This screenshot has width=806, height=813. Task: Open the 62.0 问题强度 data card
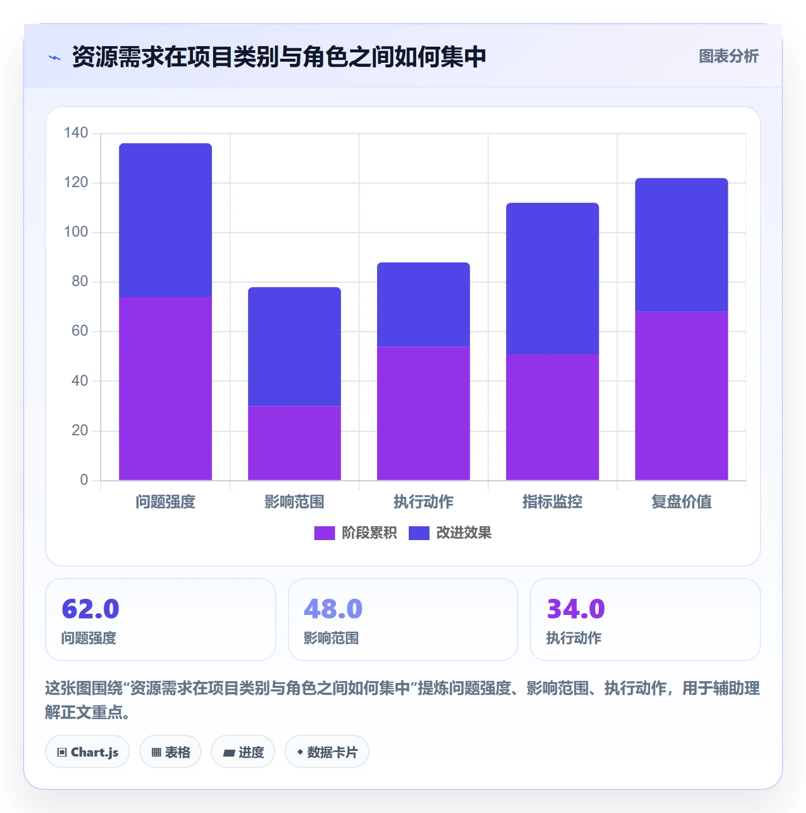[x=161, y=620]
